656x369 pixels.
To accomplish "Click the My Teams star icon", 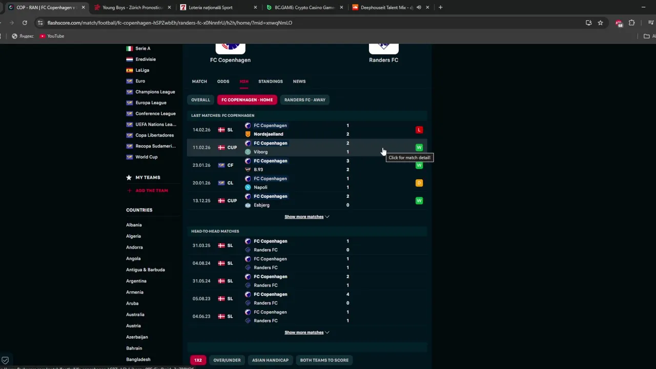I will tap(129, 177).
